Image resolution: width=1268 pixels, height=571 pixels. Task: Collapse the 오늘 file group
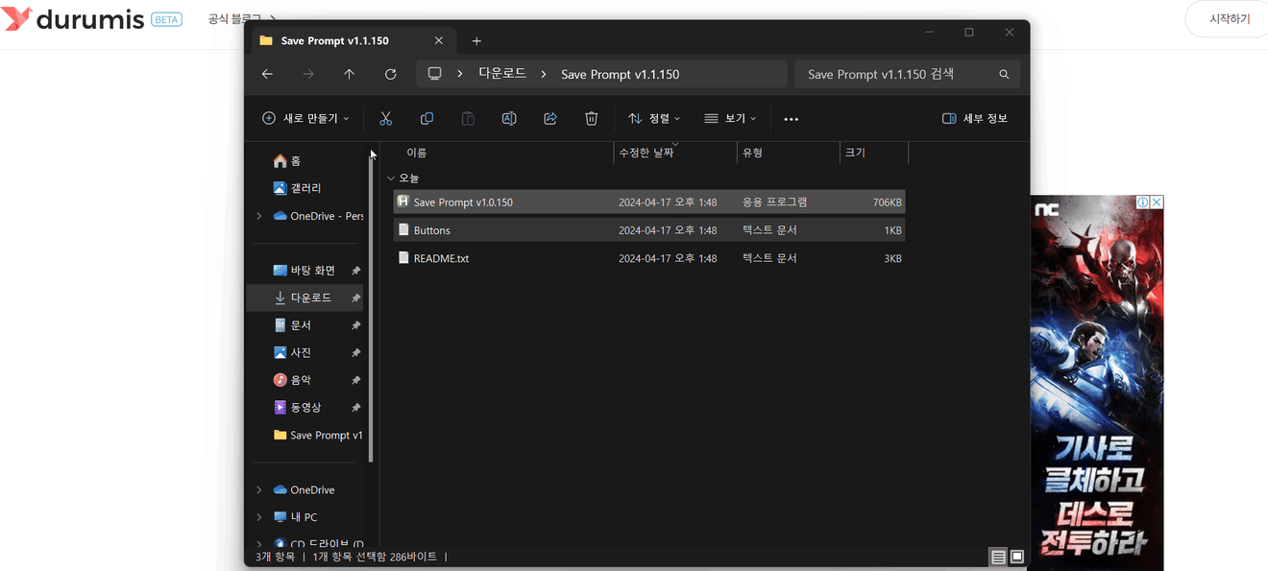[x=390, y=178]
